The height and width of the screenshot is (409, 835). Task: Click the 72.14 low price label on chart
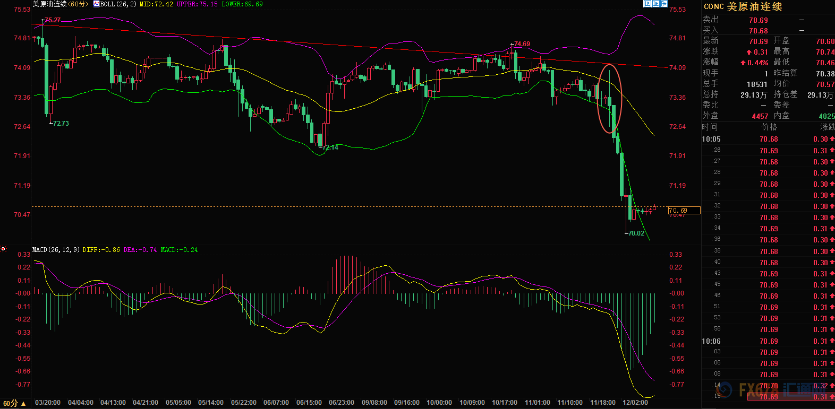pyautogui.click(x=330, y=147)
